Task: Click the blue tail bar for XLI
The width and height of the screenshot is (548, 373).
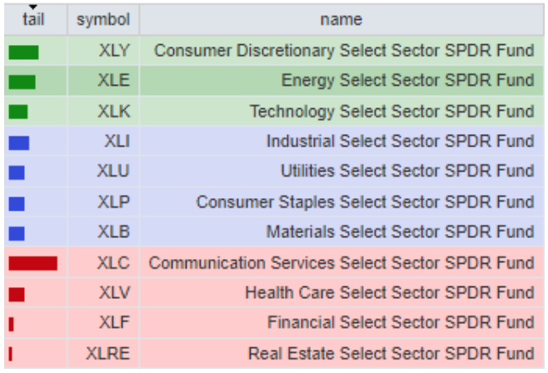Action: coord(18,142)
